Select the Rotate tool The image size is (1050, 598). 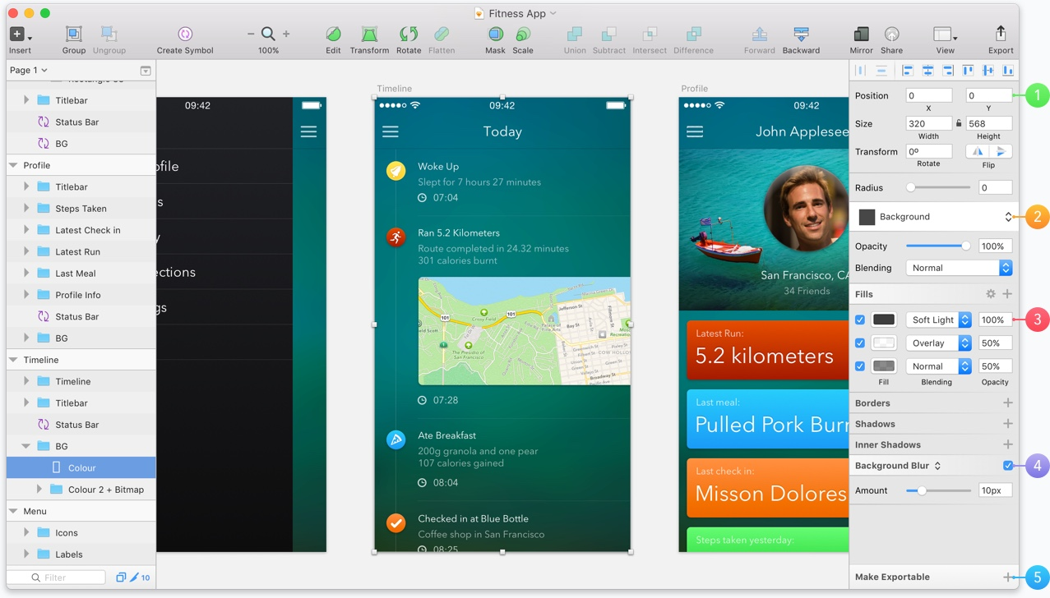pyautogui.click(x=409, y=34)
